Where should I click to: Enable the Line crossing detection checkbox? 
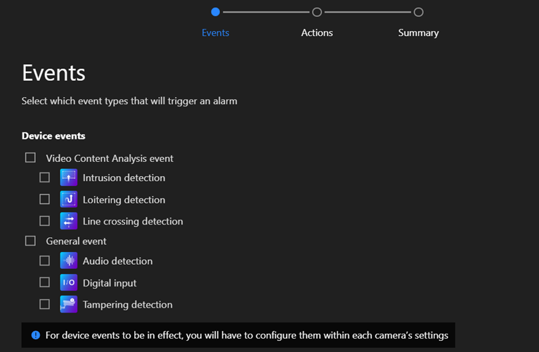[x=45, y=220]
